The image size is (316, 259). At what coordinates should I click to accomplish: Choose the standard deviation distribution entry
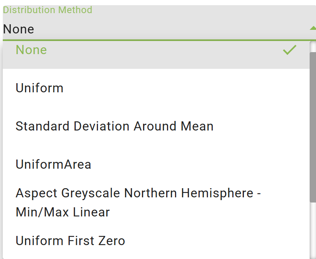click(114, 126)
